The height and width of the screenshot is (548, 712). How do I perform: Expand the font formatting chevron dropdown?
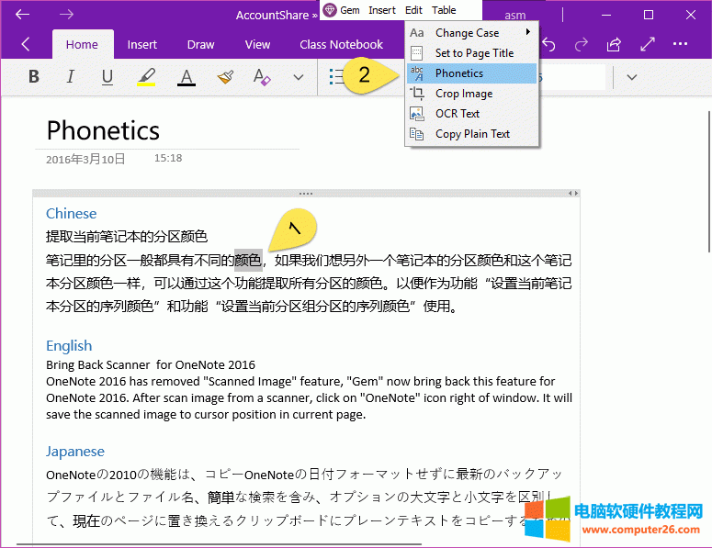pos(299,77)
